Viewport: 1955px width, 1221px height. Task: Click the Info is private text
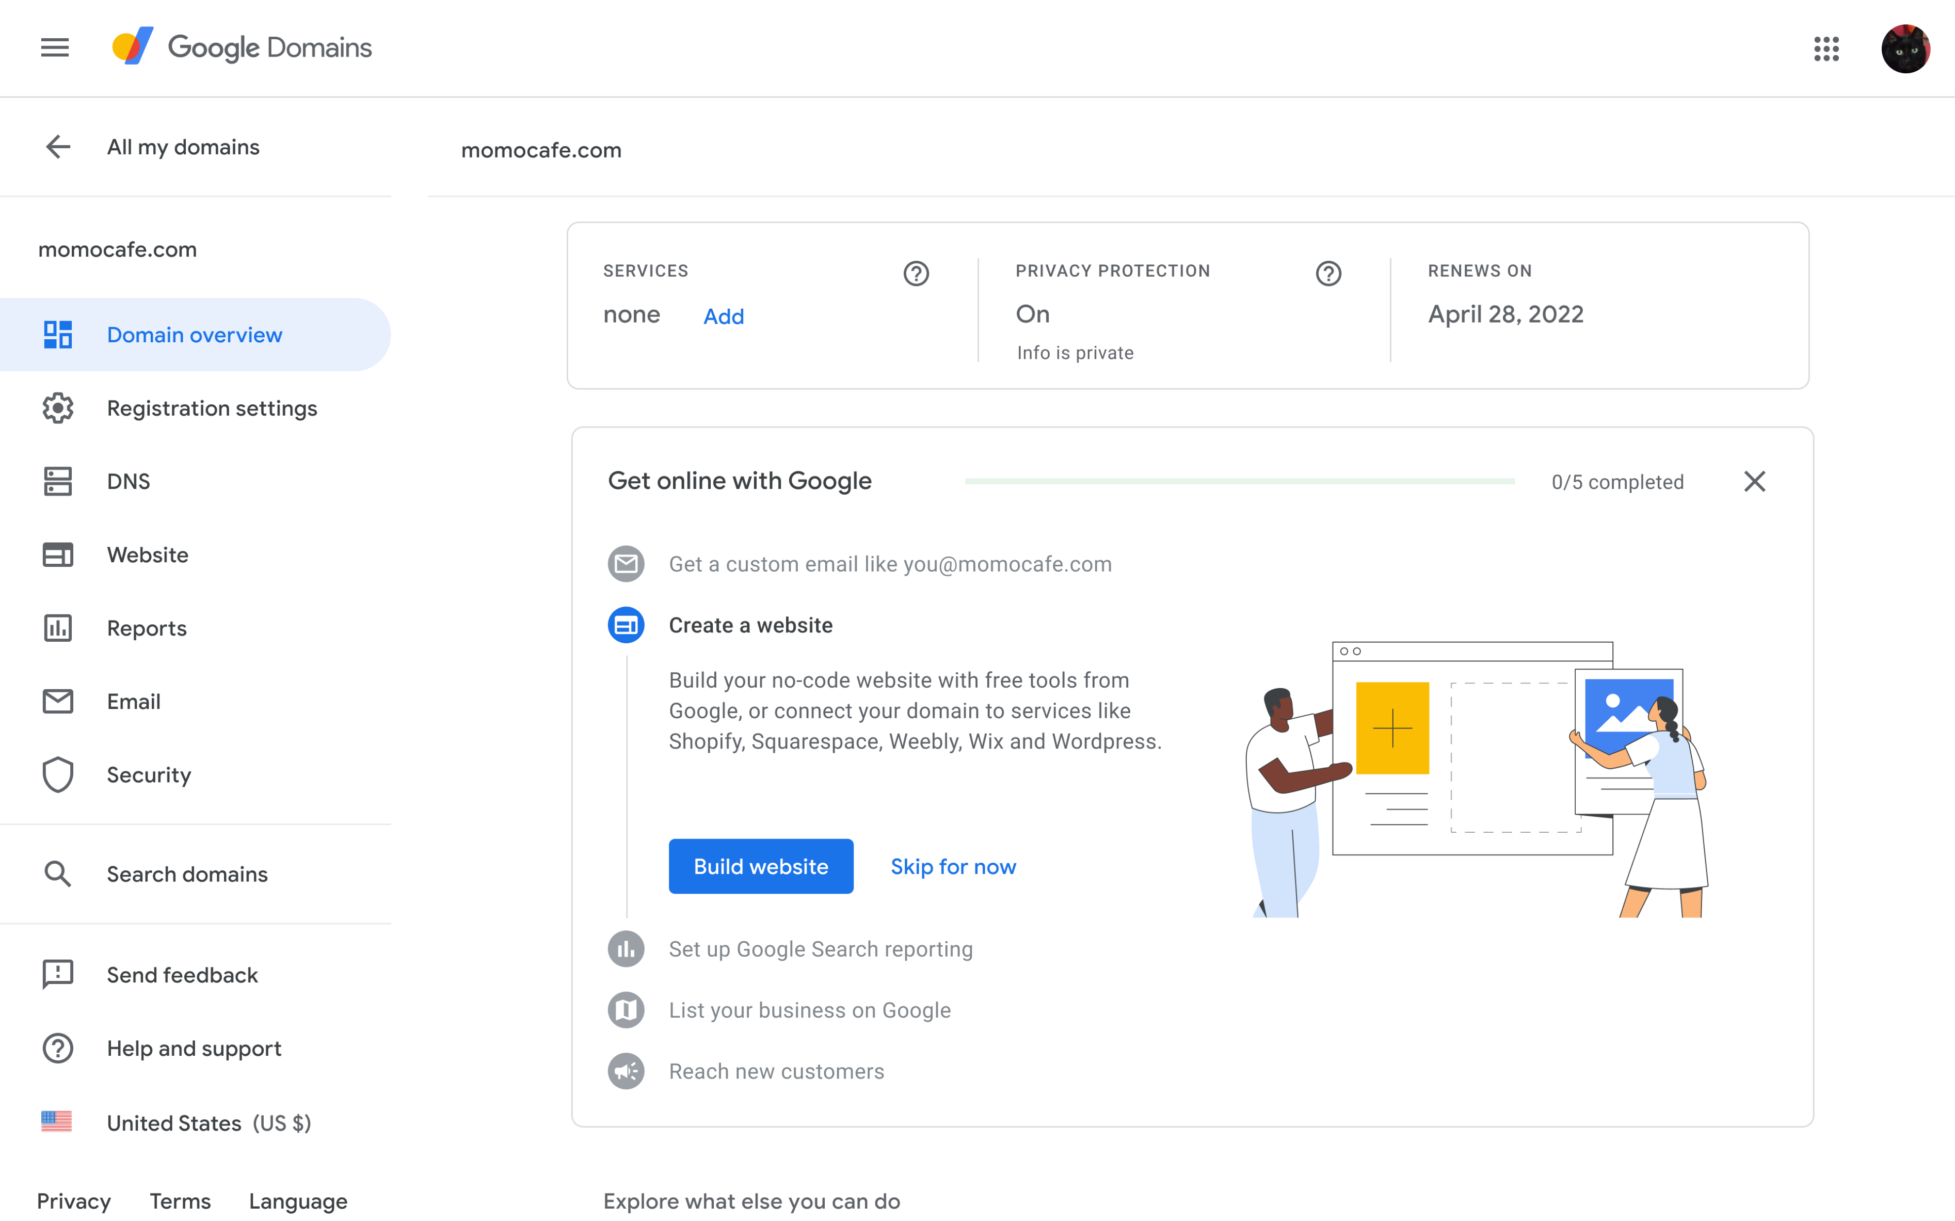click(1075, 353)
